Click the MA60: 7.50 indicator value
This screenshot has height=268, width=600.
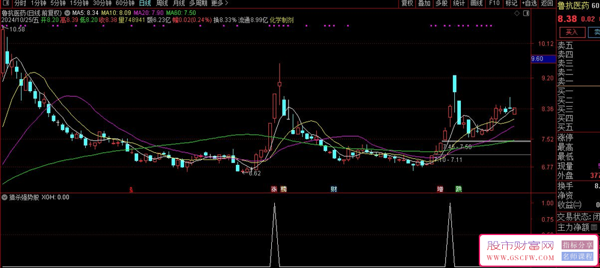181,13
